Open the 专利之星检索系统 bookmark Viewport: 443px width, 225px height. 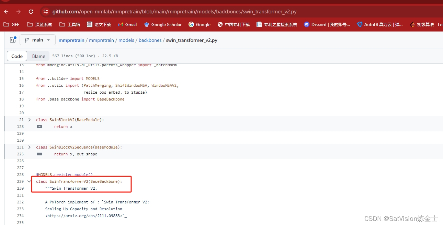coord(277,24)
